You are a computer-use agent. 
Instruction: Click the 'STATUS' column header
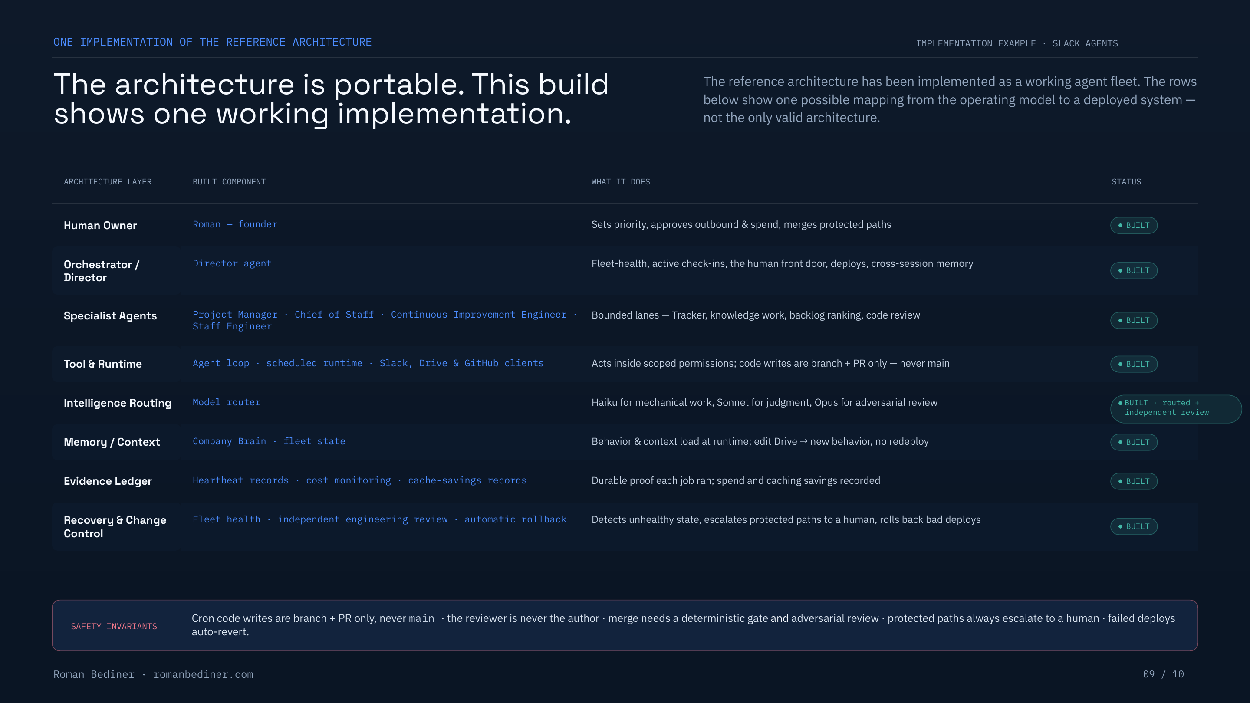tap(1126, 181)
